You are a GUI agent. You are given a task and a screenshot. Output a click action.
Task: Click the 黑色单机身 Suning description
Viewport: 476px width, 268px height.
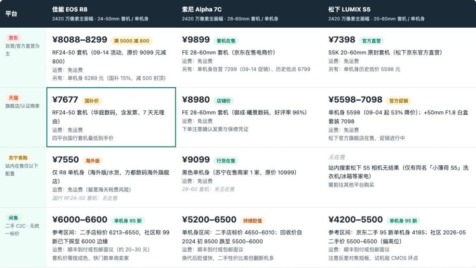pos(239,173)
